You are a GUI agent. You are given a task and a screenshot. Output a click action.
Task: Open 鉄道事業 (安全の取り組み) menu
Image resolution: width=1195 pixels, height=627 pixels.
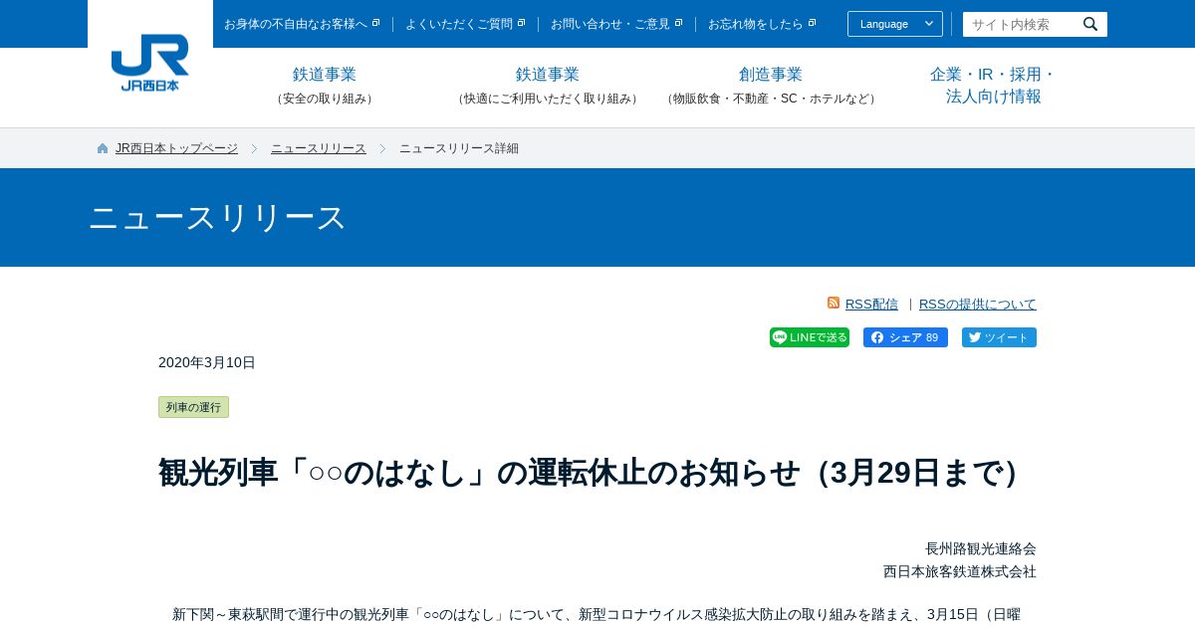pyautogui.click(x=325, y=86)
